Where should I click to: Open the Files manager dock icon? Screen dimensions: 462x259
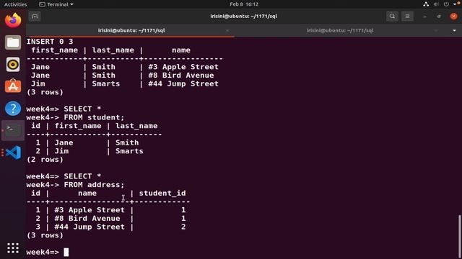point(13,42)
